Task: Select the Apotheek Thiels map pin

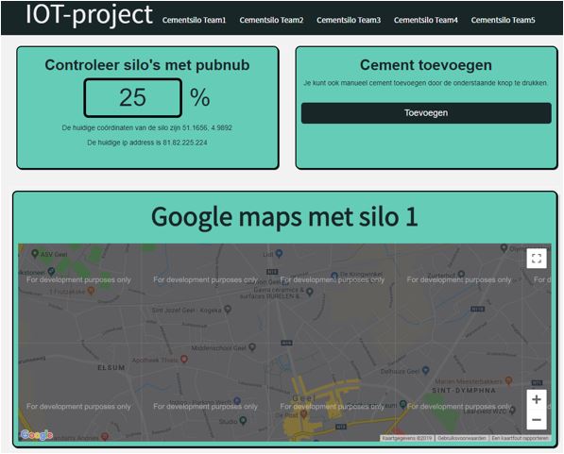Action: click(x=184, y=359)
